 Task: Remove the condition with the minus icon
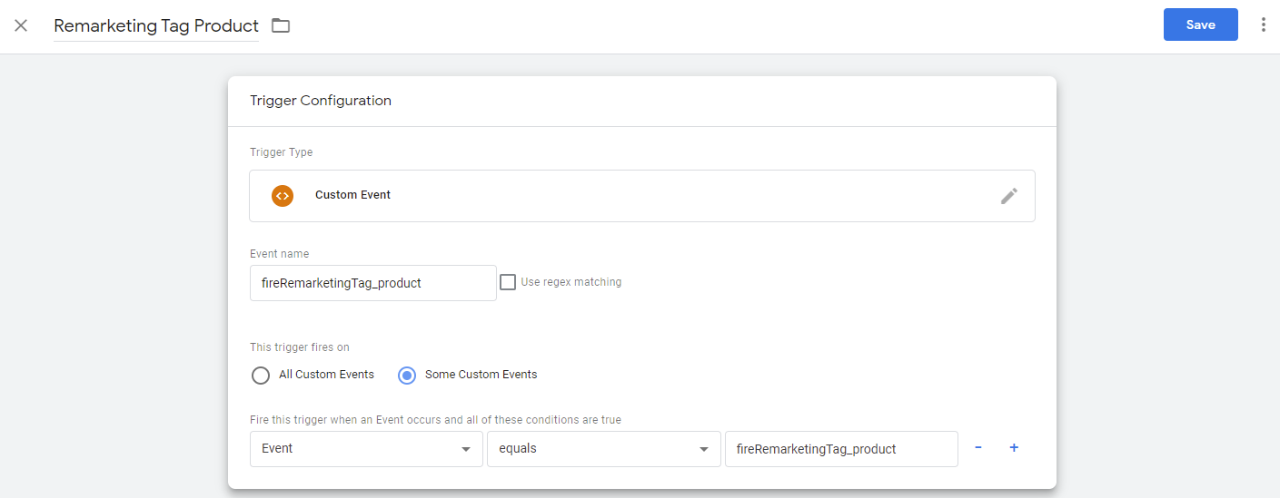977,448
